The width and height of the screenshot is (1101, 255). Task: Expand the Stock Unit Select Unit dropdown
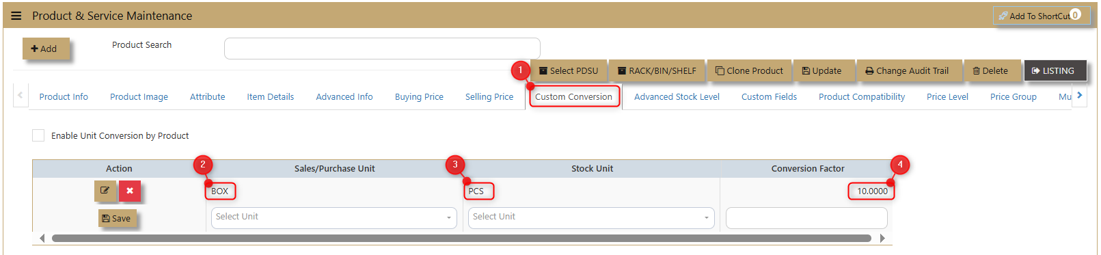tap(591, 217)
